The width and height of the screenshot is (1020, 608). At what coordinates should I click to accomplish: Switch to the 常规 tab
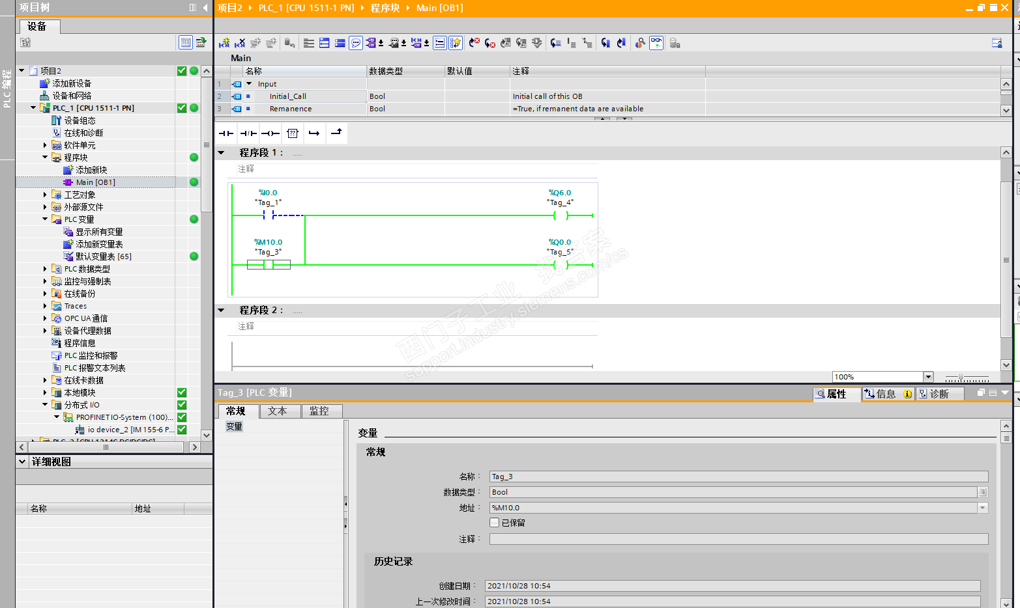pyautogui.click(x=236, y=411)
